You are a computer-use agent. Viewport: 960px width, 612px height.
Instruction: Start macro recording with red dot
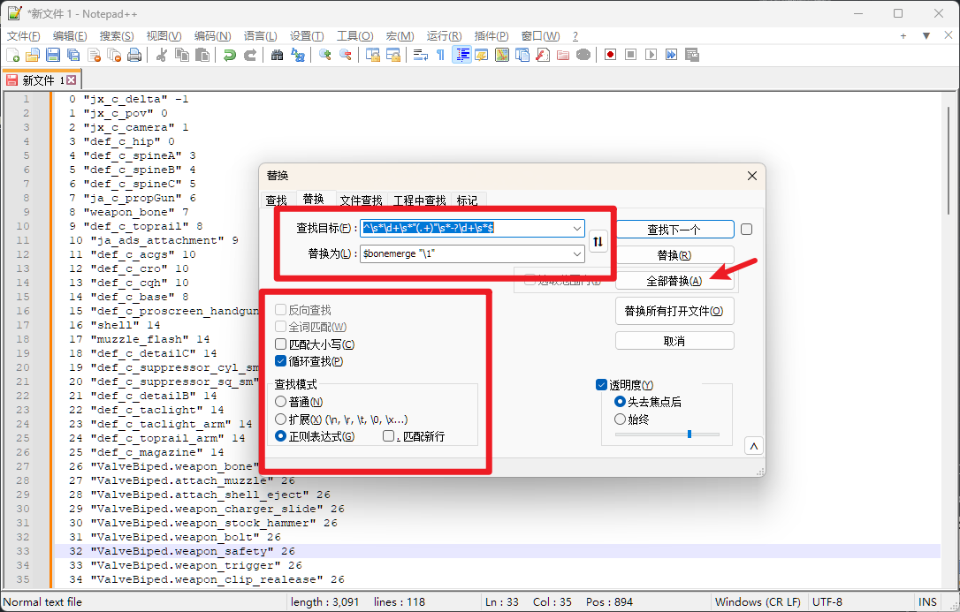point(611,55)
